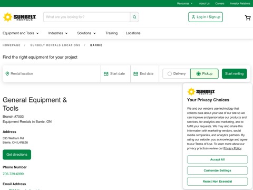Click the Start renting button

coord(235,74)
